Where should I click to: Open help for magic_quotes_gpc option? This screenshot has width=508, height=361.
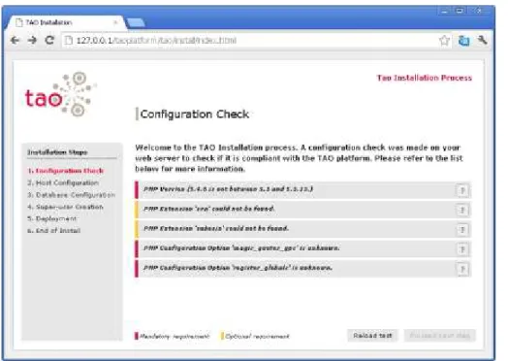pyautogui.click(x=462, y=249)
